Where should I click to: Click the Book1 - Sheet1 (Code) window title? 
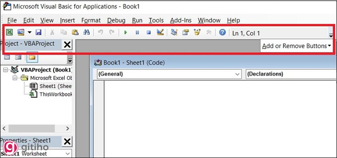click(134, 63)
